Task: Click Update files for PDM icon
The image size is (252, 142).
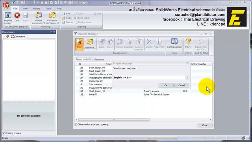Action: click(x=201, y=45)
